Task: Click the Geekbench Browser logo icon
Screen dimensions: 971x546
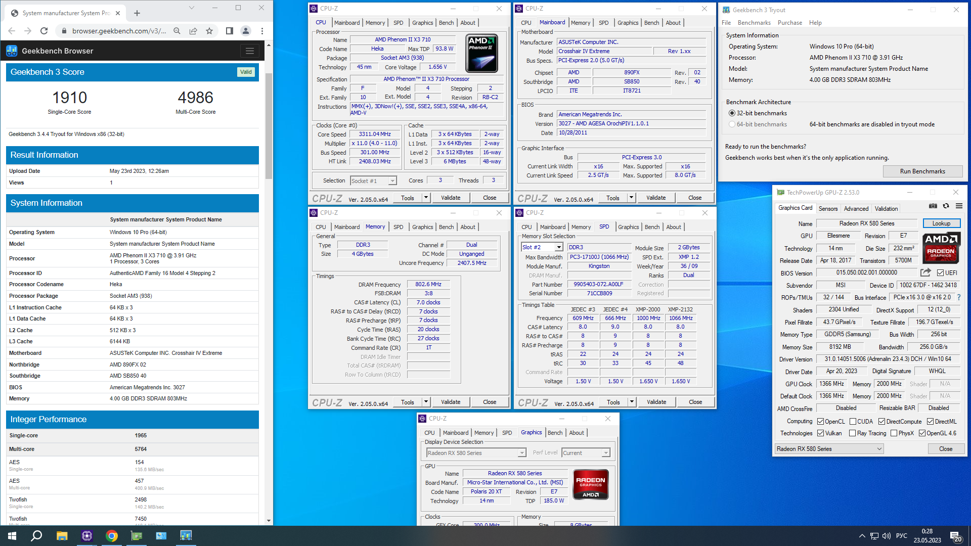Action: pyautogui.click(x=12, y=51)
